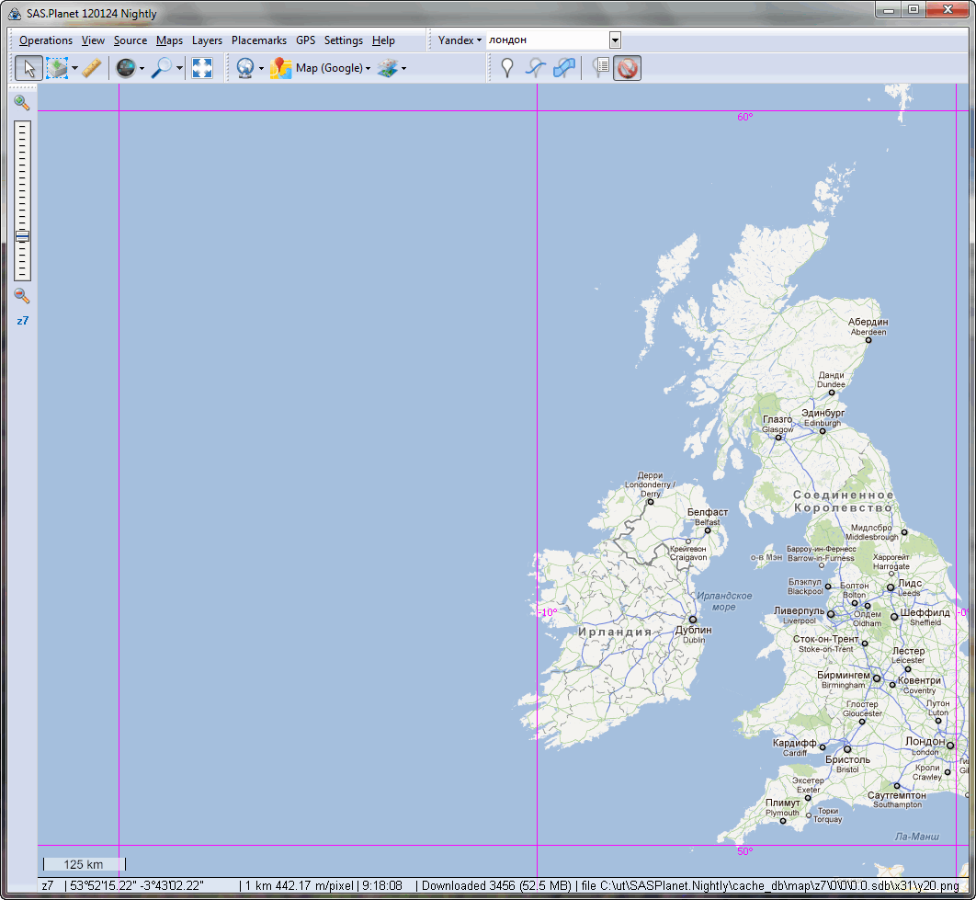The width and height of the screenshot is (976, 900).
Task: Click the zoom out magnifier icon
Action: (22, 296)
